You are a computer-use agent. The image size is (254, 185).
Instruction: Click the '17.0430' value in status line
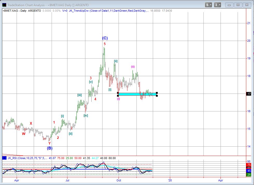pyautogui.click(x=167, y=11)
